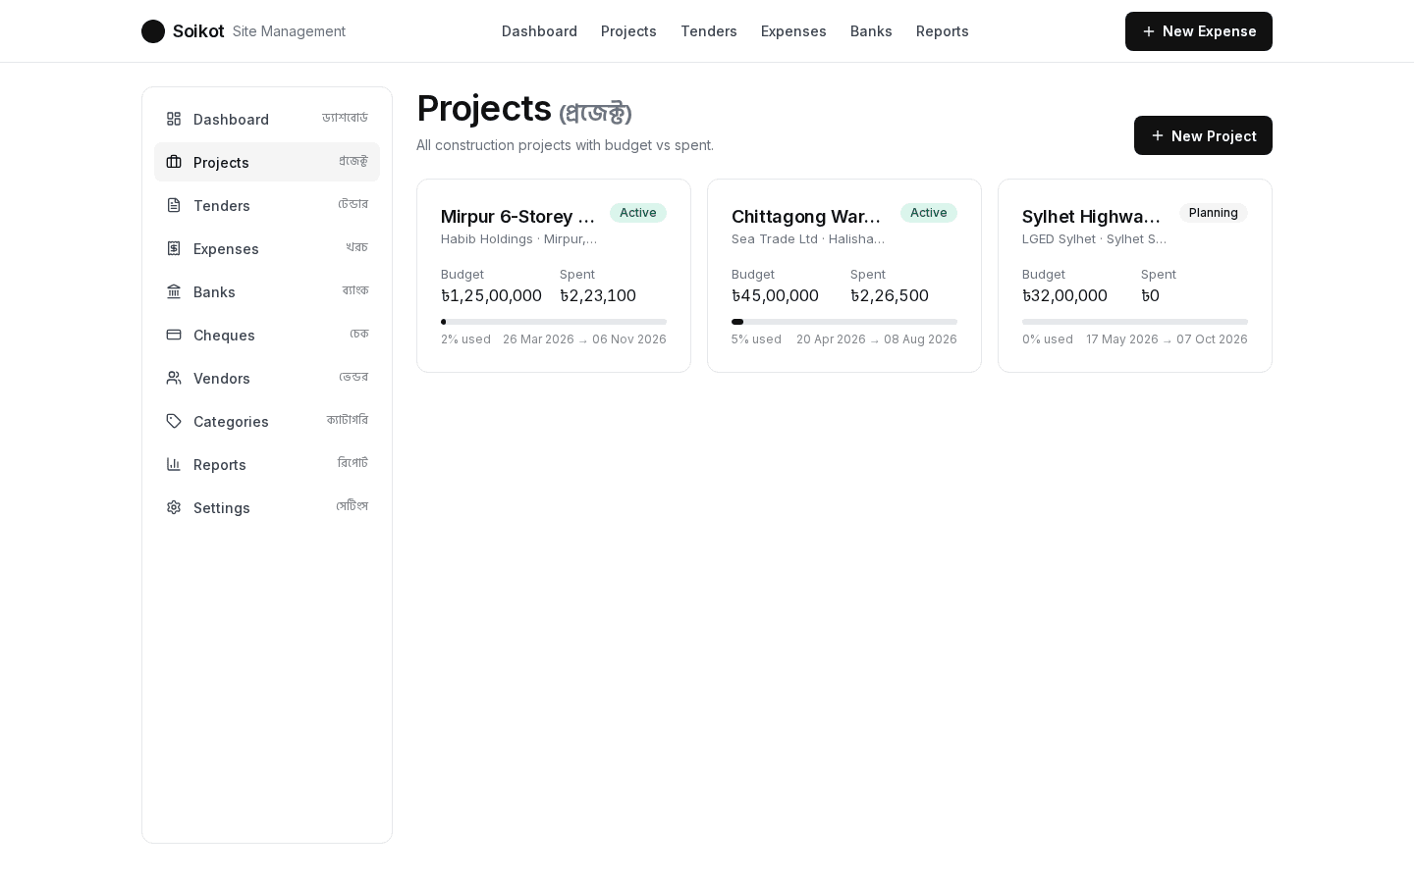Image resolution: width=1414 pixels, height=883 pixels.
Task: Select Projects label in the sidebar
Action: [x=221, y=162]
